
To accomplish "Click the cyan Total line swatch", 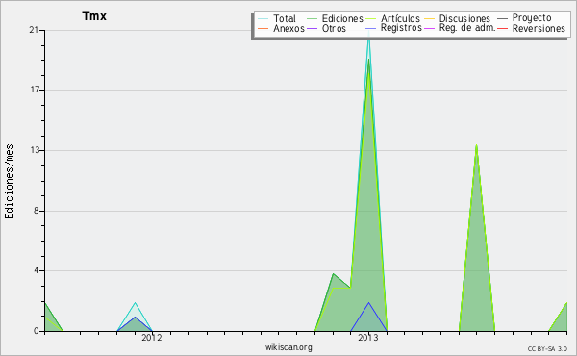I will [263, 18].
